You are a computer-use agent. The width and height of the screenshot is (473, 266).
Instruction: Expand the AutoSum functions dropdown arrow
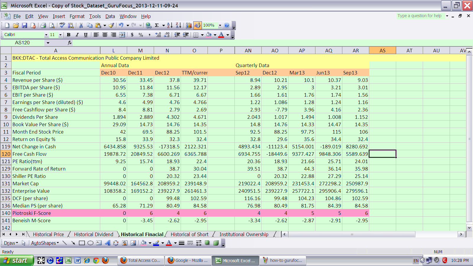click(163, 25)
